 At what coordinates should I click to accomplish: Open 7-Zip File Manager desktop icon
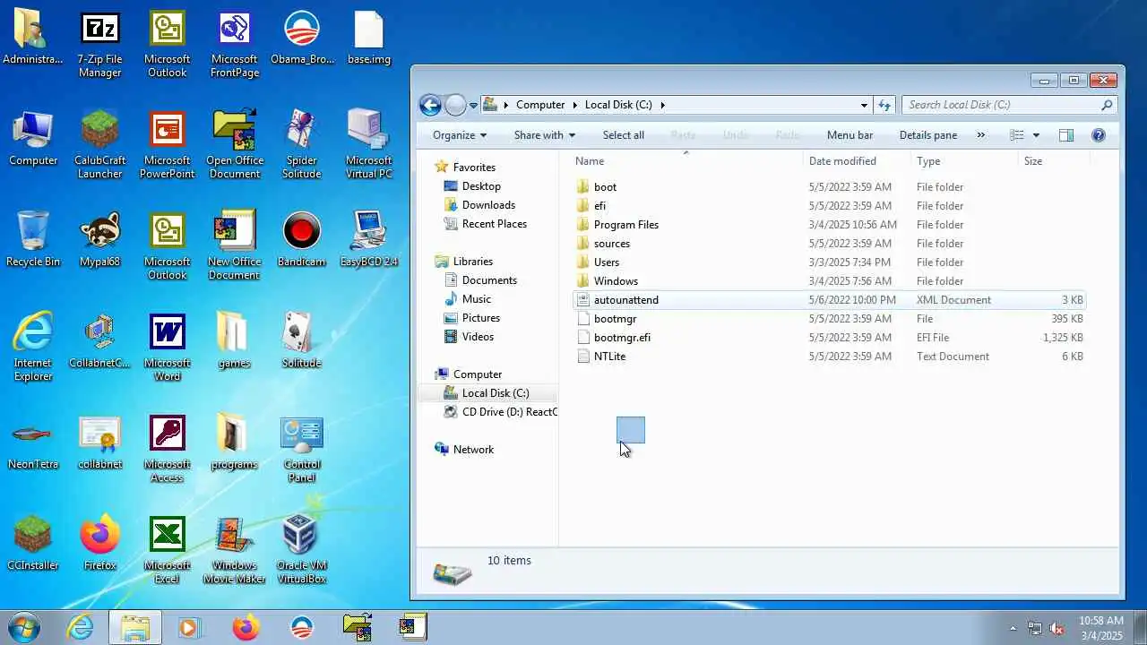[99, 45]
